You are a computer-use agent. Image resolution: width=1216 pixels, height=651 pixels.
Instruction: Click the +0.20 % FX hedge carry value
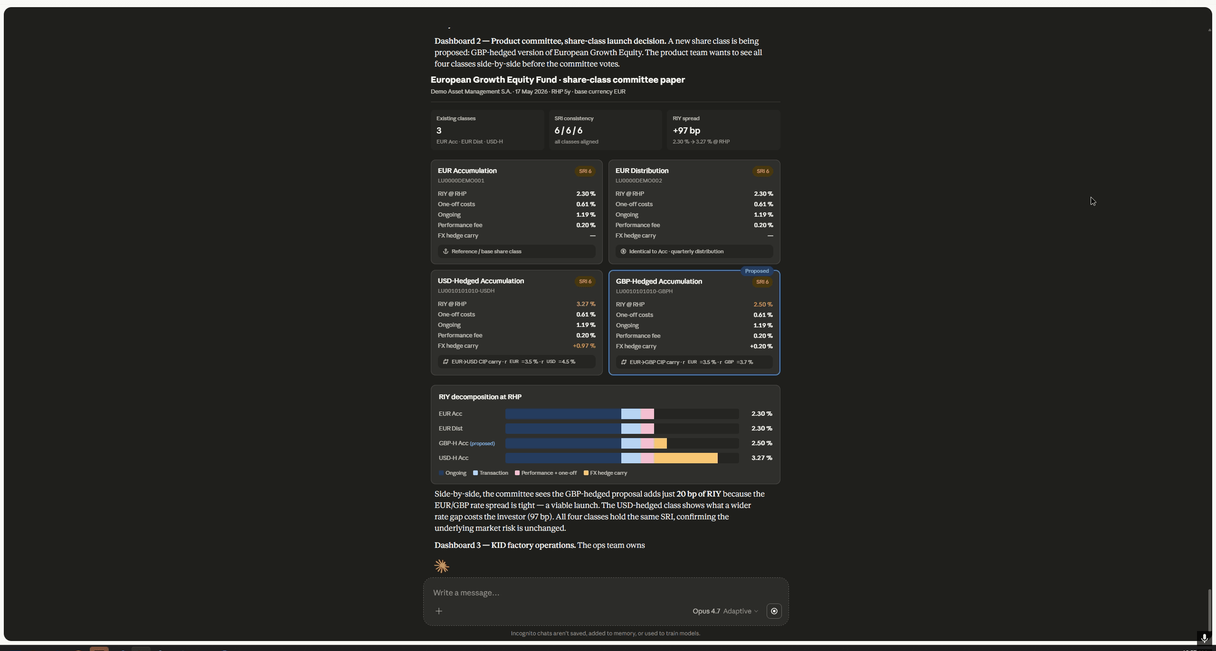761,346
